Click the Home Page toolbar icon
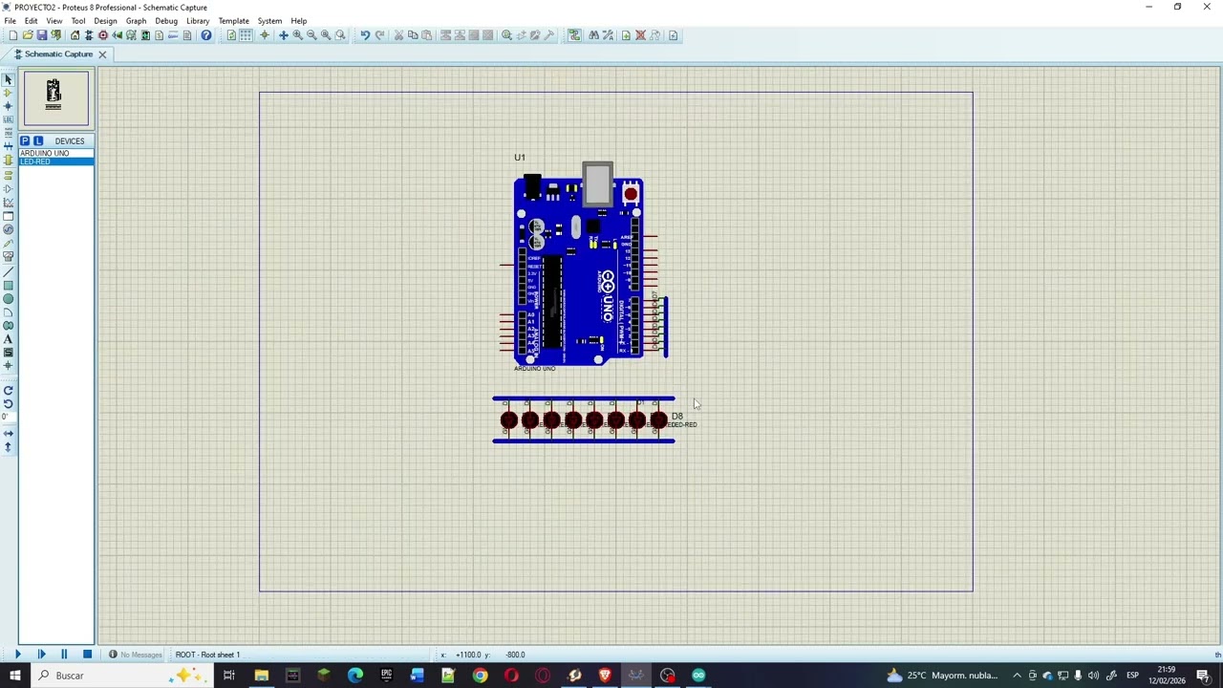 (x=75, y=35)
